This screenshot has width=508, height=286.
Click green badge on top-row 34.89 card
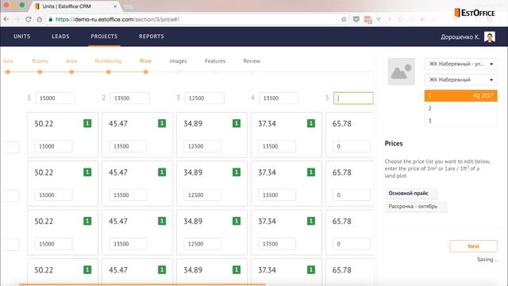237,123
